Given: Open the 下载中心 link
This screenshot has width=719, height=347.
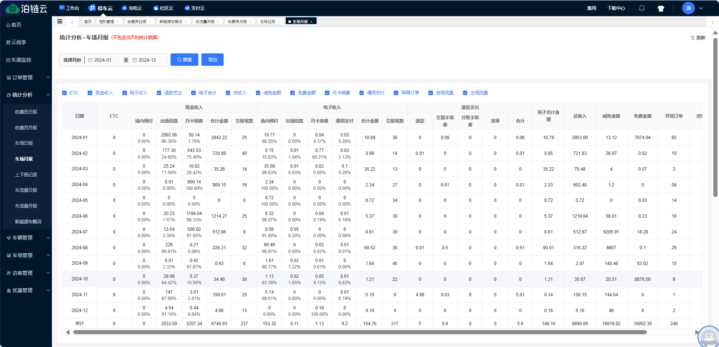Looking at the screenshot, I should click(616, 8).
